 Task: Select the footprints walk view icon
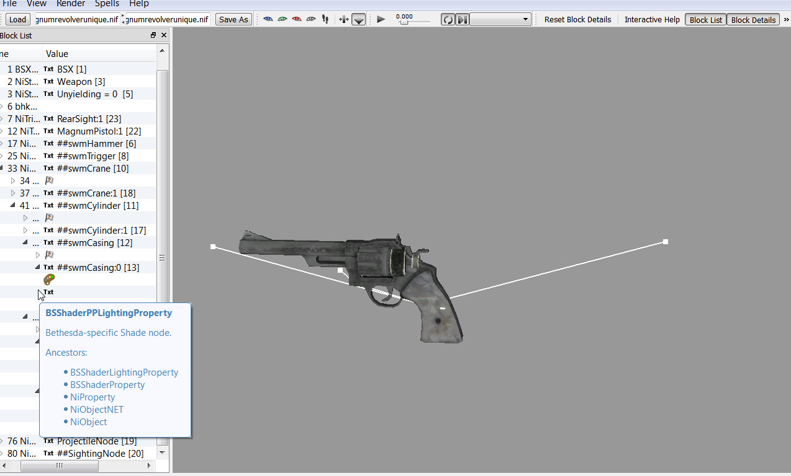coord(325,19)
